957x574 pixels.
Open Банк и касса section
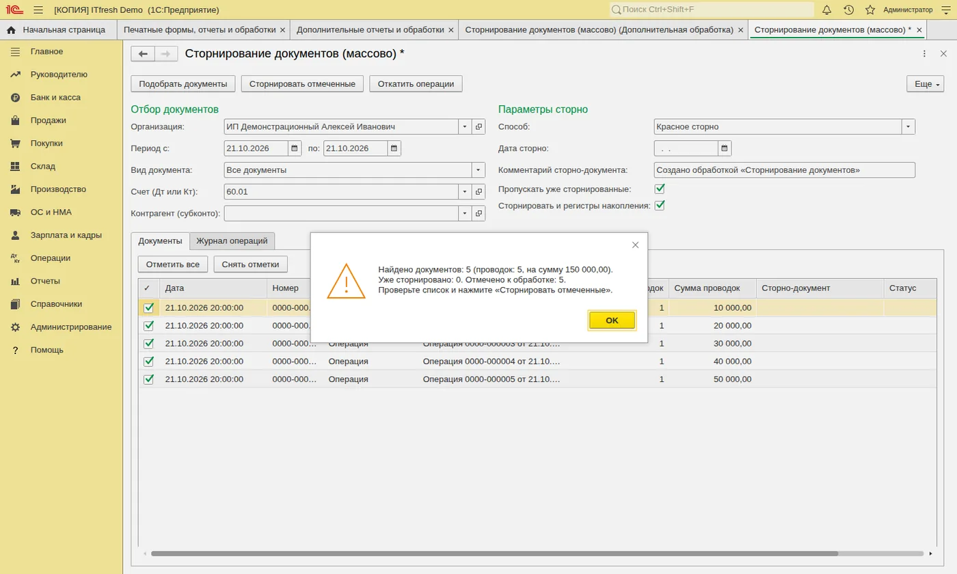point(55,97)
